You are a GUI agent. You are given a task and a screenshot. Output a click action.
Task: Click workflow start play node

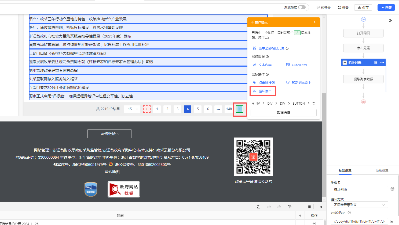(x=363, y=19)
